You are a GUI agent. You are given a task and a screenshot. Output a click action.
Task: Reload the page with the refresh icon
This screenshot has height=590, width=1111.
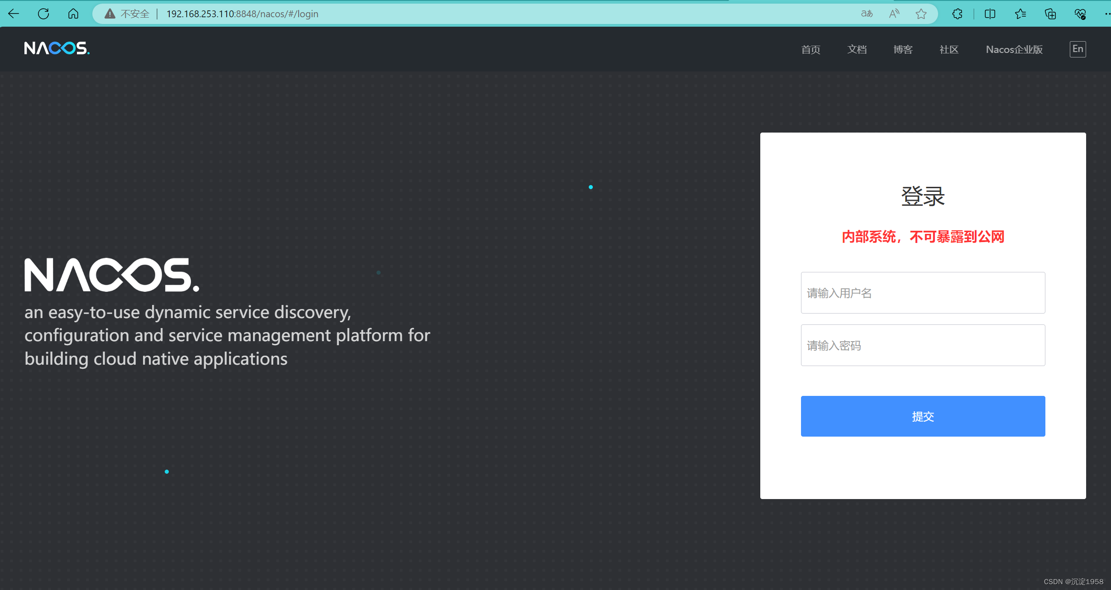tap(43, 14)
